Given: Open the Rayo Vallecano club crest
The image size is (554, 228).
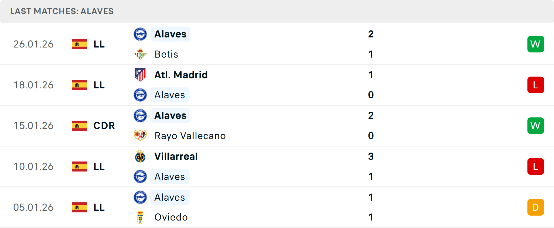Looking at the screenshot, I should [140, 136].
